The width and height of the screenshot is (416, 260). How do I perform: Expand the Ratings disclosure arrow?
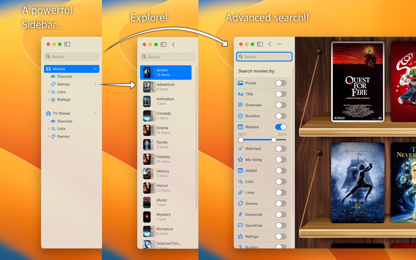point(48,100)
